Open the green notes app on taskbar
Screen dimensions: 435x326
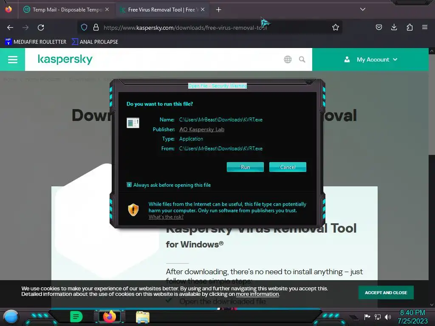tap(76, 317)
